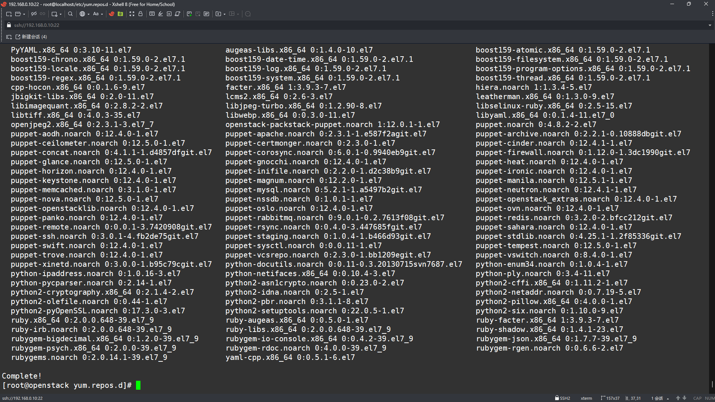
Task: Open the toolbar overflow three-dots menu
Action: click(x=712, y=14)
